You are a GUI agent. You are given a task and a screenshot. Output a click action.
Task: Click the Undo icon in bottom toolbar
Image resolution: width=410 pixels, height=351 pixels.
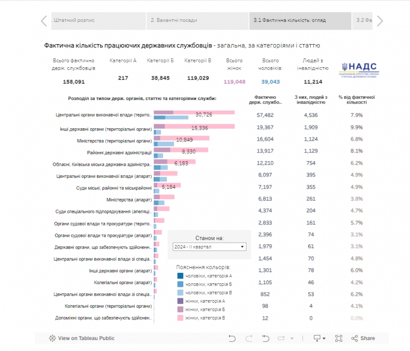[232, 338]
